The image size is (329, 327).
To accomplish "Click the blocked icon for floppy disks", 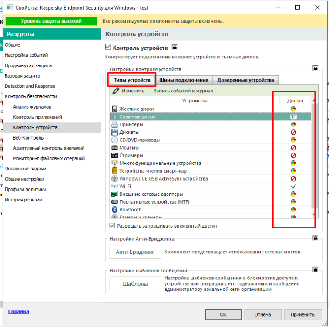I will 293,132.
